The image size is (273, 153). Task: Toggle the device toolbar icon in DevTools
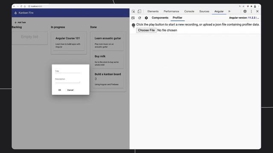[x=139, y=11]
